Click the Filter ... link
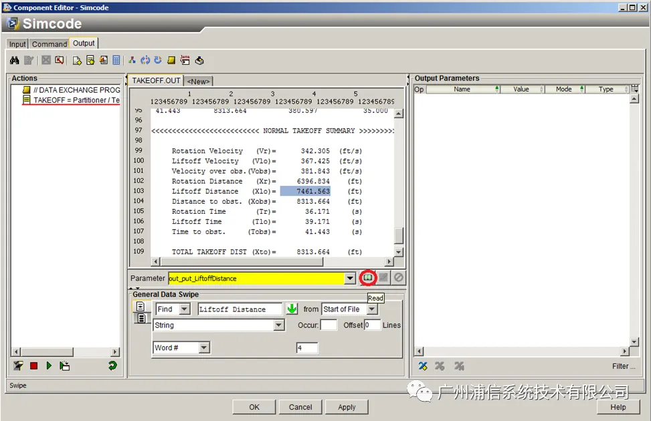The image size is (651, 421). pos(624,366)
